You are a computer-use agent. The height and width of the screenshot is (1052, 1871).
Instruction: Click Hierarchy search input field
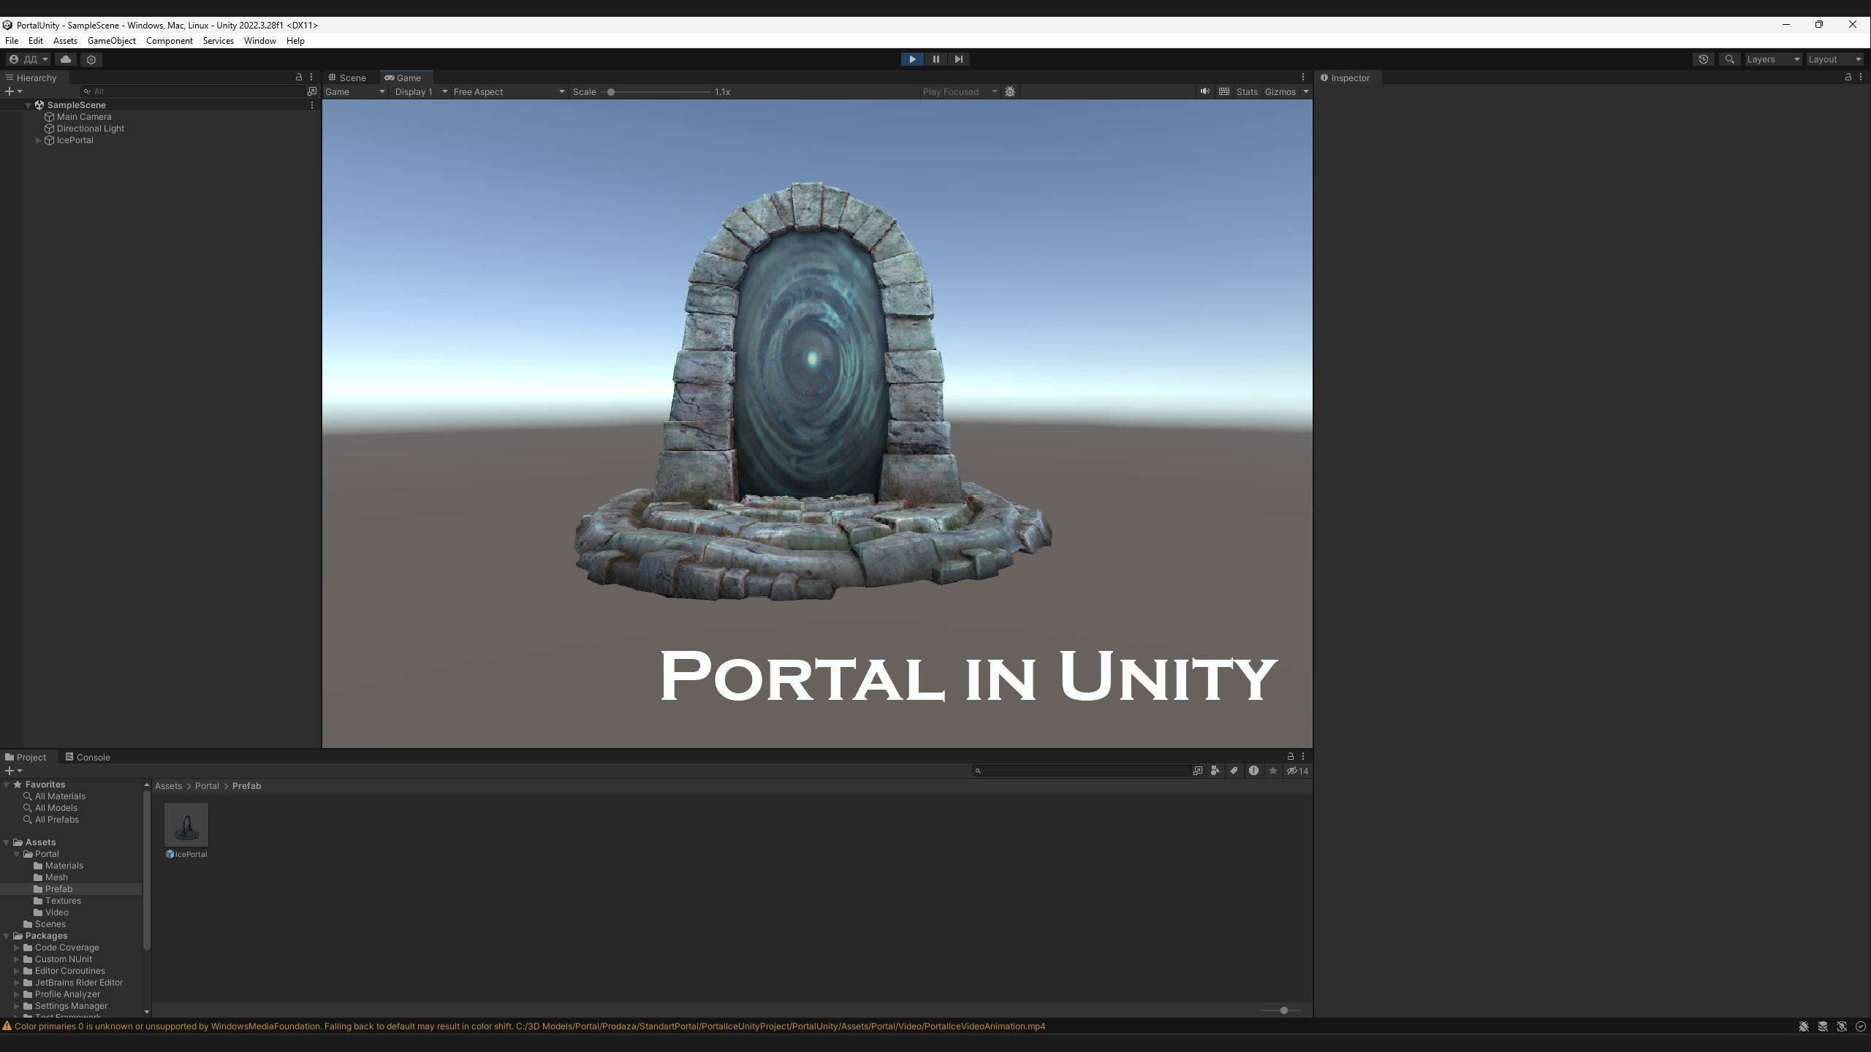coord(192,91)
